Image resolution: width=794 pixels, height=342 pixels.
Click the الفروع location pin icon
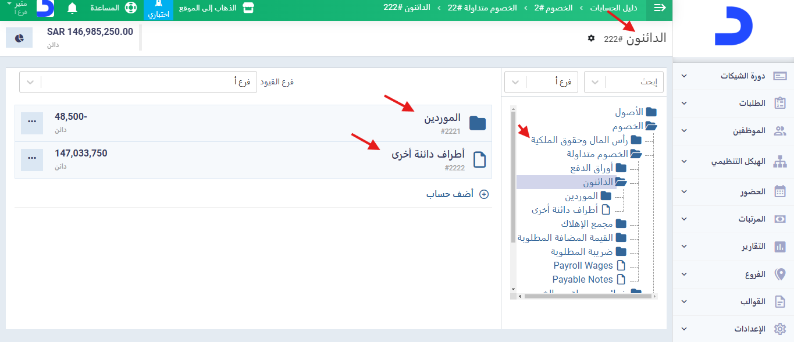point(780,275)
